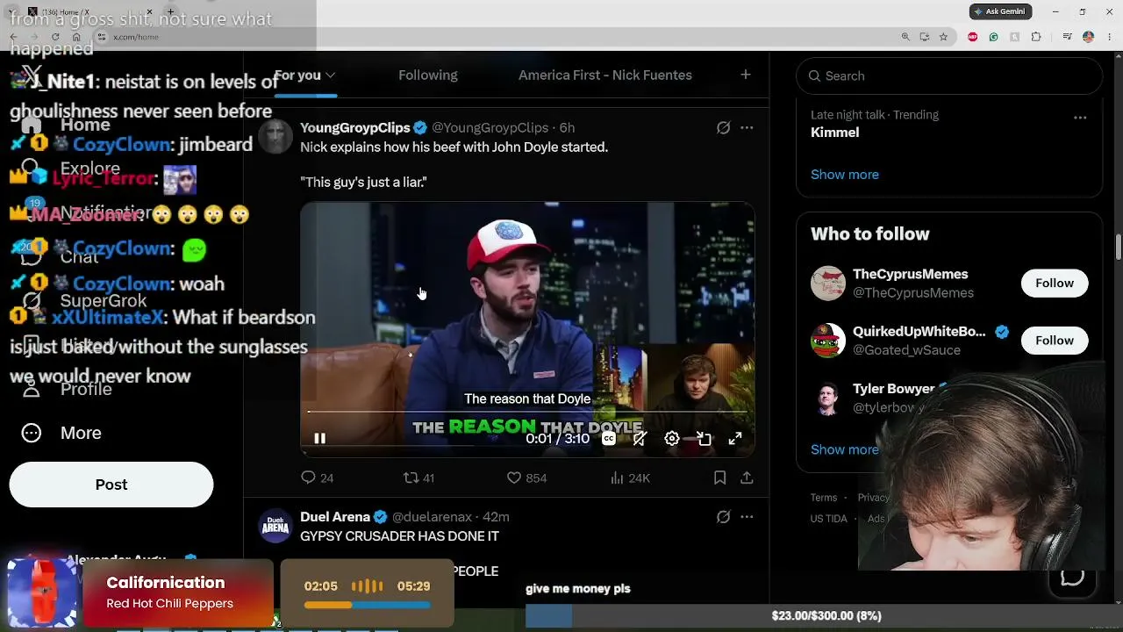
Task: Bookmark this page with the star
Action: coord(943,37)
